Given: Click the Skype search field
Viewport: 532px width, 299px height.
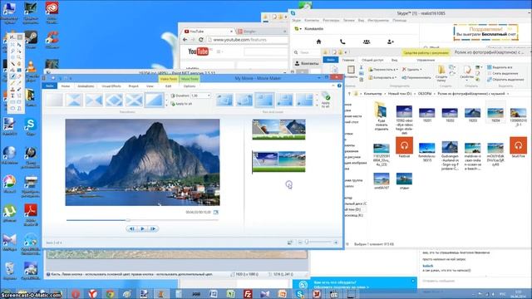Looking at the screenshot, I should tap(307, 52).
